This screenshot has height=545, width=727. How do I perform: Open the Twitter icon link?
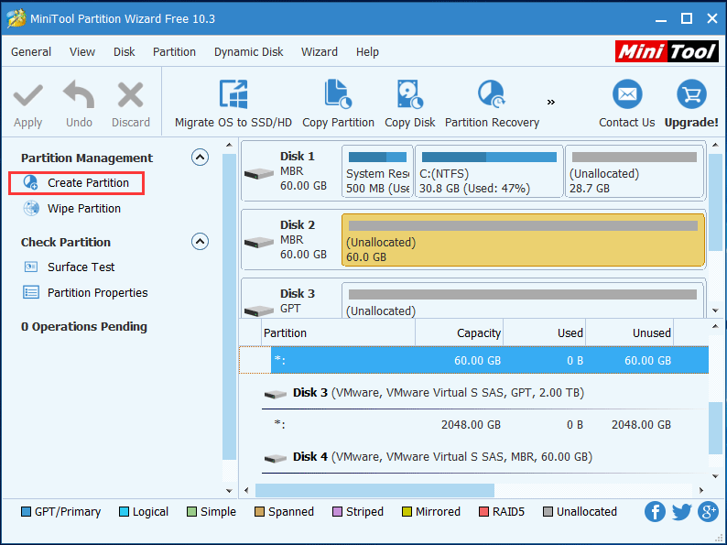pos(681,512)
